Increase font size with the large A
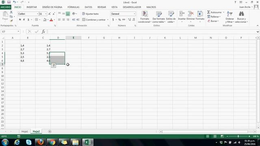260x146 pixels. (50, 14)
